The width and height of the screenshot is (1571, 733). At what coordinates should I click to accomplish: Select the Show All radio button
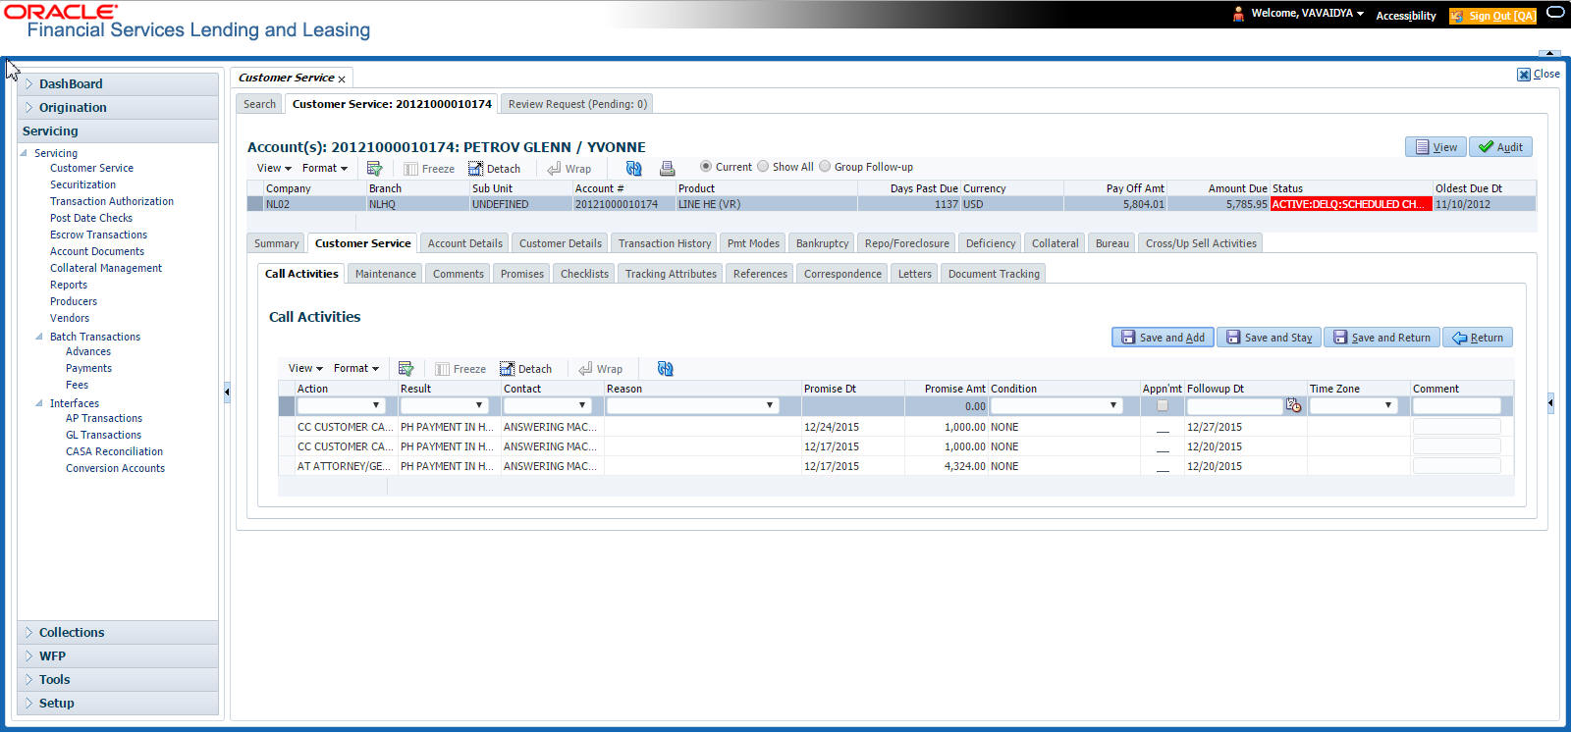click(x=763, y=167)
